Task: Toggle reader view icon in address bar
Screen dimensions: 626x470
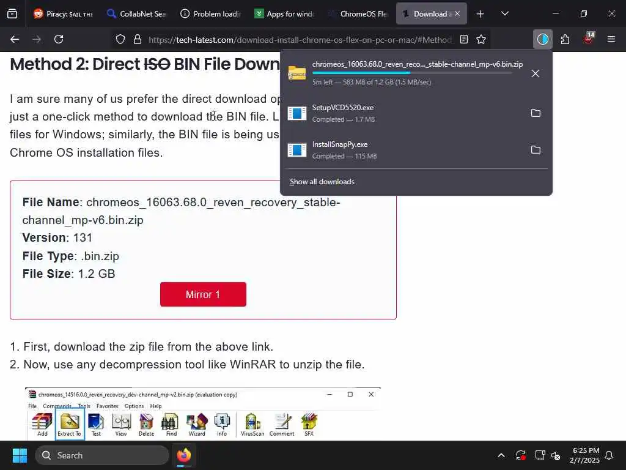Action: coord(464,39)
